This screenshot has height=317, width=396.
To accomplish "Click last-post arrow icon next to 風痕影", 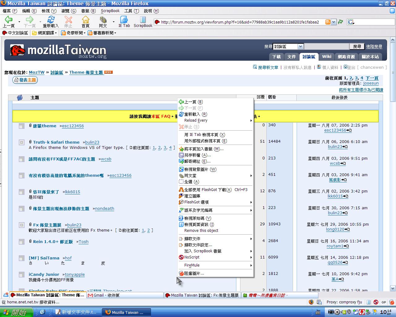I will click(x=344, y=180).
